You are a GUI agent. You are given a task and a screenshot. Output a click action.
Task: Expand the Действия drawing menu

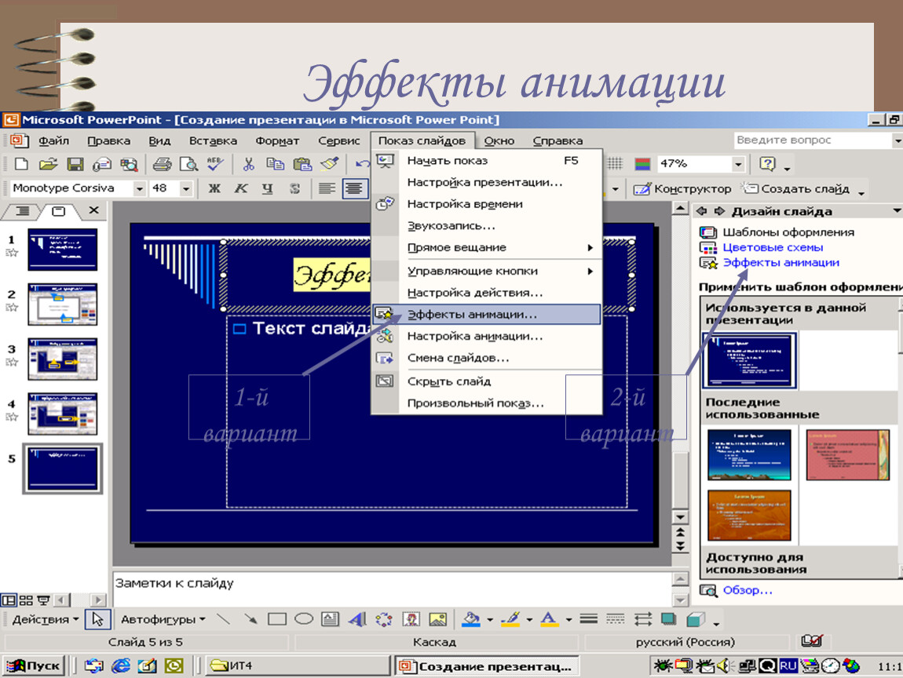point(45,619)
